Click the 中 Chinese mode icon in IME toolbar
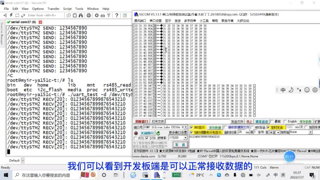 coord(283,90)
